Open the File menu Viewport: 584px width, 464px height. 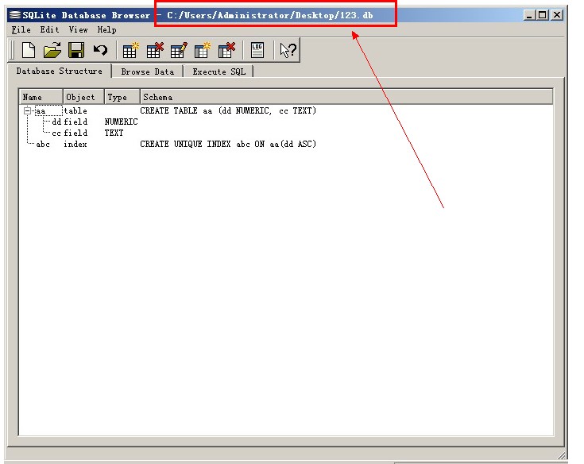[21, 29]
